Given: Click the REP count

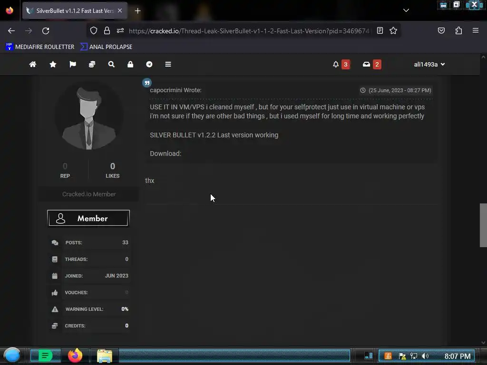Looking at the screenshot, I should coord(65,166).
